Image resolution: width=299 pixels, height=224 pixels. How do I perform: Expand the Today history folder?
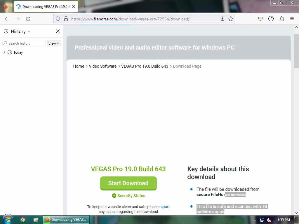tap(4, 52)
